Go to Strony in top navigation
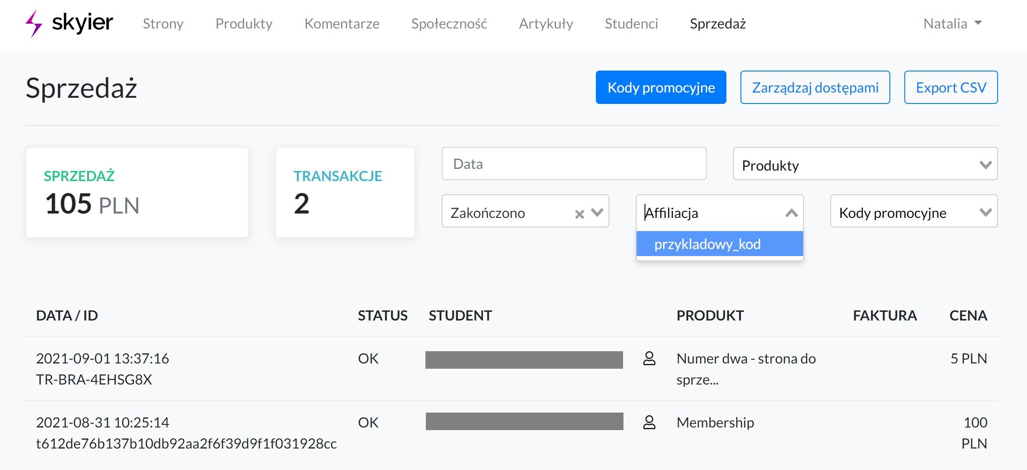 [163, 23]
